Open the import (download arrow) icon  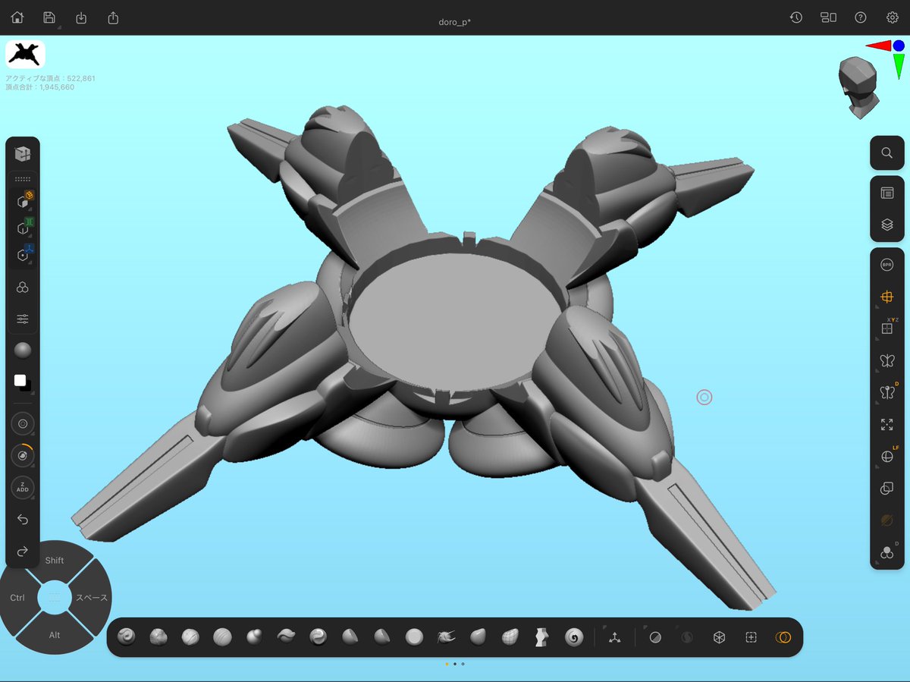pyautogui.click(x=81, y=17)
